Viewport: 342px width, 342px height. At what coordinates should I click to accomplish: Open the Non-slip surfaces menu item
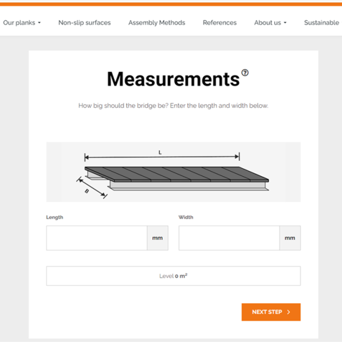(84, 23)
